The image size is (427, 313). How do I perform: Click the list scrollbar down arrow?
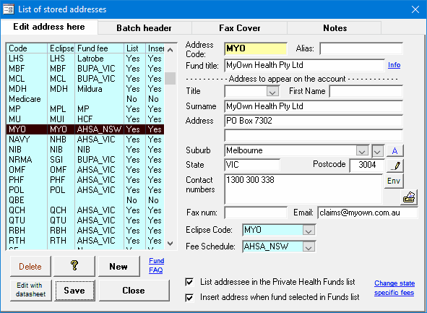pos(171,244)
